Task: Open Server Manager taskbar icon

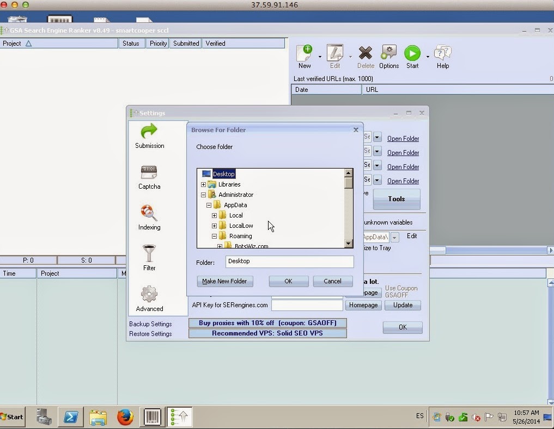Action: (44, 416)
